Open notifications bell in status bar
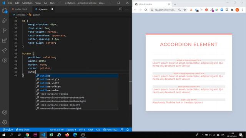This screenshot has width=246, height=138. [x=128, y=130]
